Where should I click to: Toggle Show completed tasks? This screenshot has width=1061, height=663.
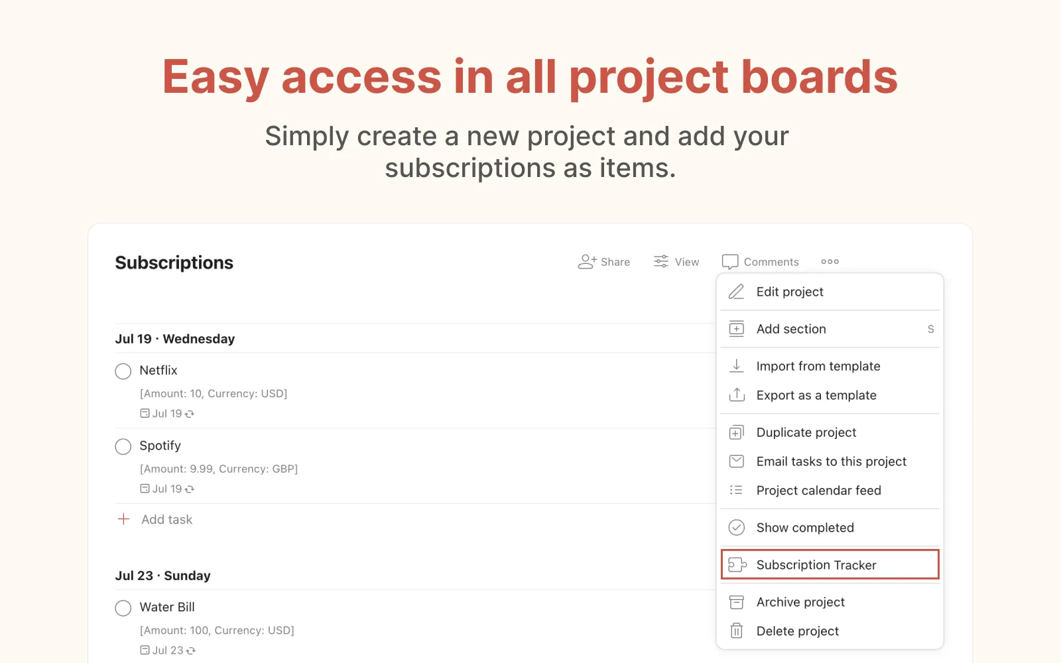click(x=805, y=528)
